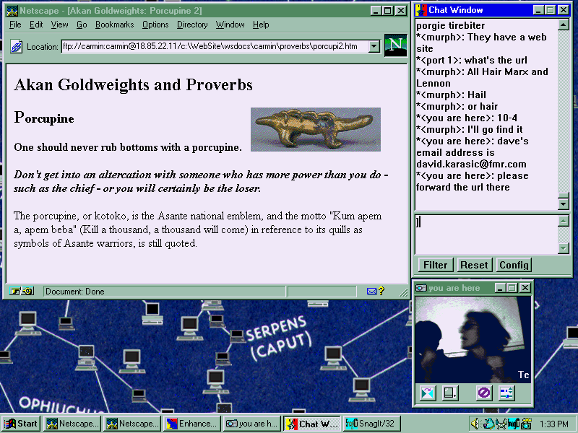The width and height of the screenshot is (578, 433).
Task: Switch to you are h... taskbar button
Action: tap(252, 424)
